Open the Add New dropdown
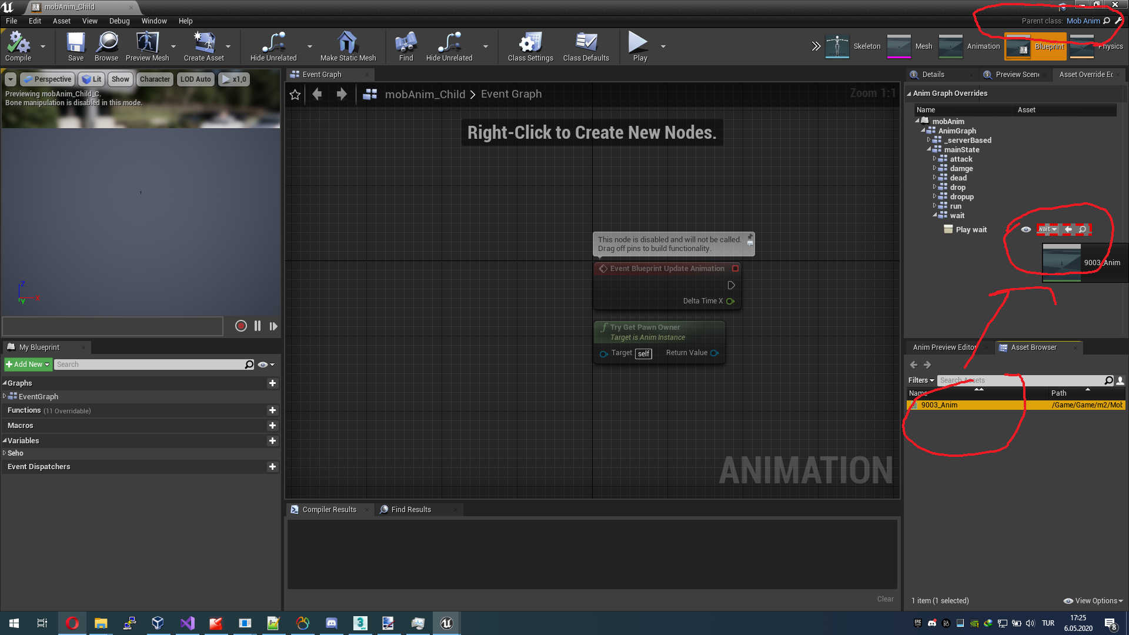Image resolution: width=1129 pixels, height=635 pixels. [x=28, y=365]
